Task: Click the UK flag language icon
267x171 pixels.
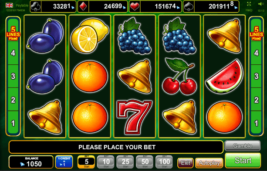Action: [9, 5]
